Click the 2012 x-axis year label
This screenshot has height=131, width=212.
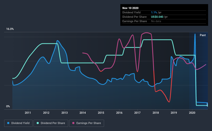(x=46, y=113)
